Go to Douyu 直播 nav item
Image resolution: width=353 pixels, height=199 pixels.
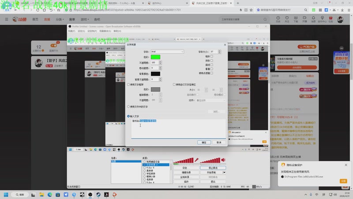point(47,19)
